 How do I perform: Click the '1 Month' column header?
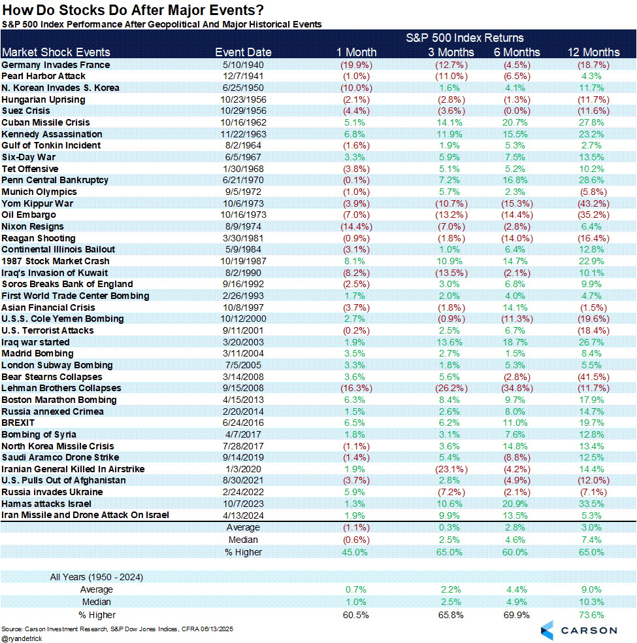tap(356, 52)
